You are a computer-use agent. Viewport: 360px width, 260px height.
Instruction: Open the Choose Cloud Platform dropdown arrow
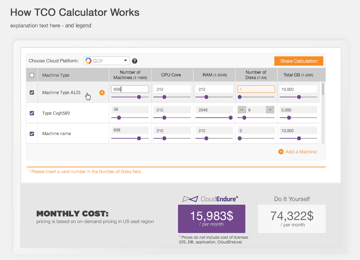(125, 61)
